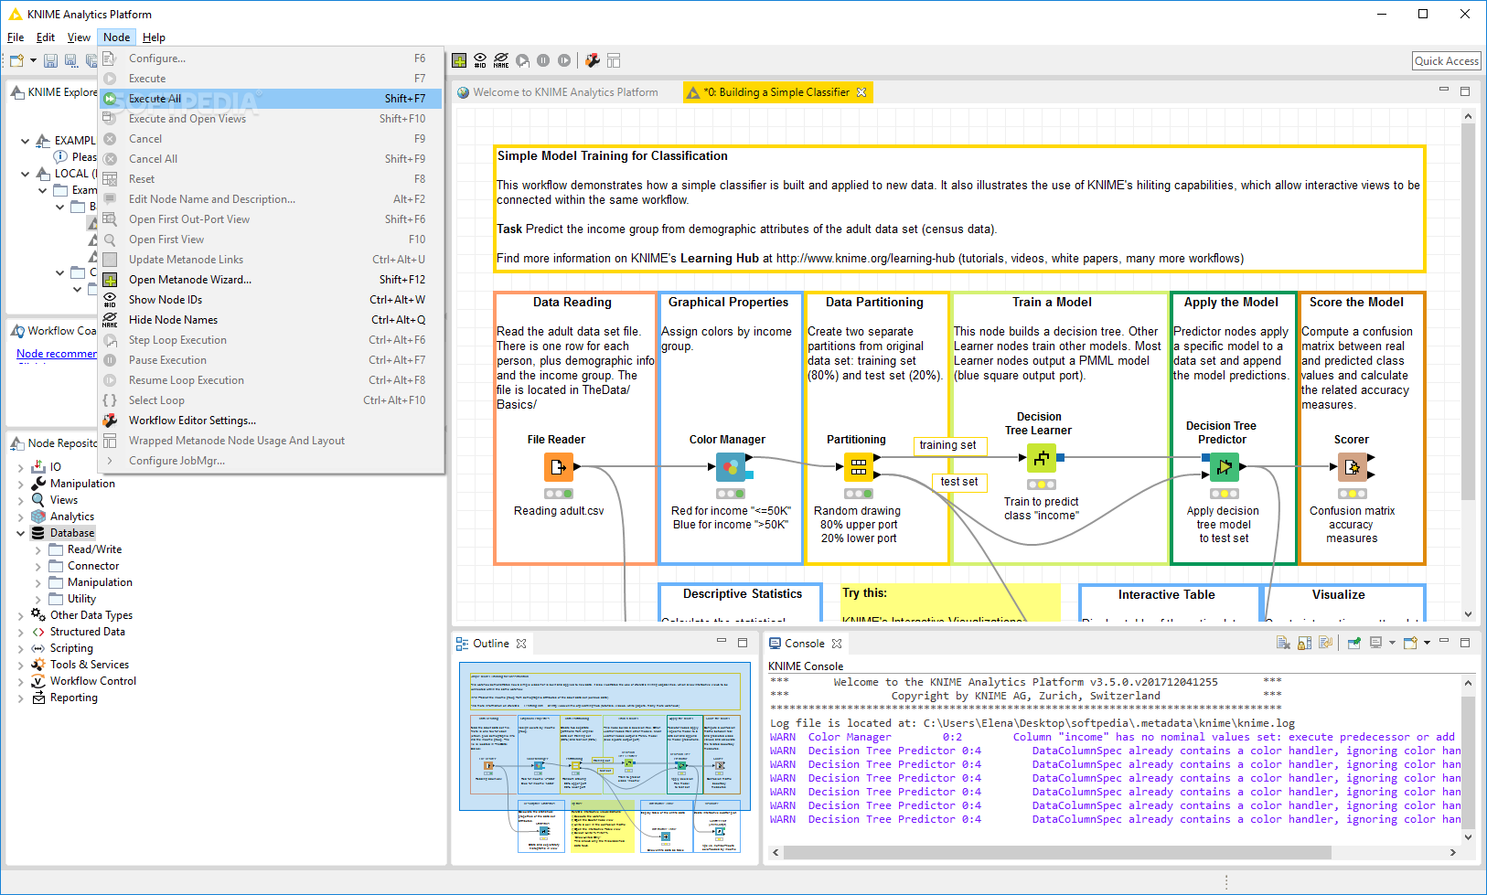Open the Node recommendations link
Viewport: 1487px width, 895px height.
pos(57,354)
